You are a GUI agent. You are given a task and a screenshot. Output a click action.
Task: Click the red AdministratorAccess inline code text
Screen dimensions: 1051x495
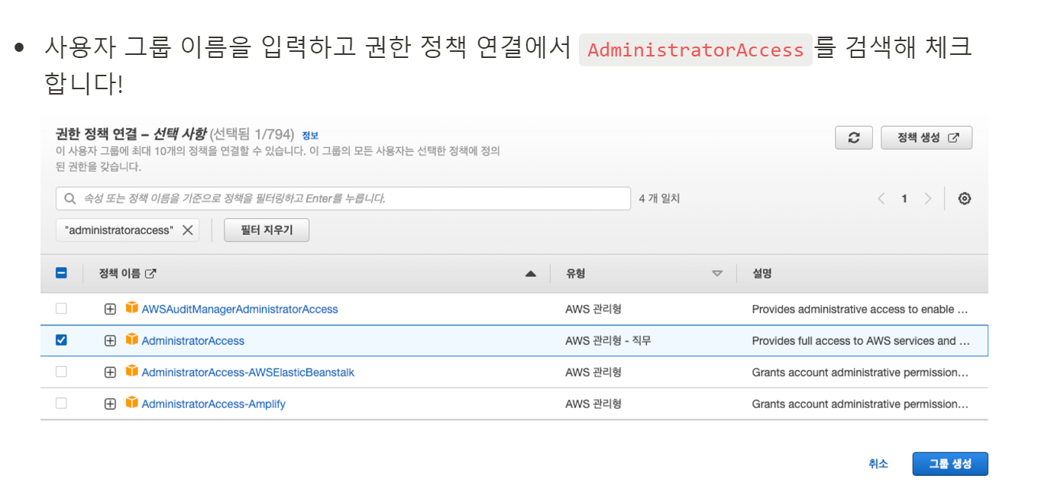click(x=696, y=50)
